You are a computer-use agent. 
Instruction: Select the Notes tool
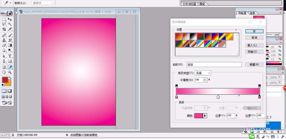4,67
